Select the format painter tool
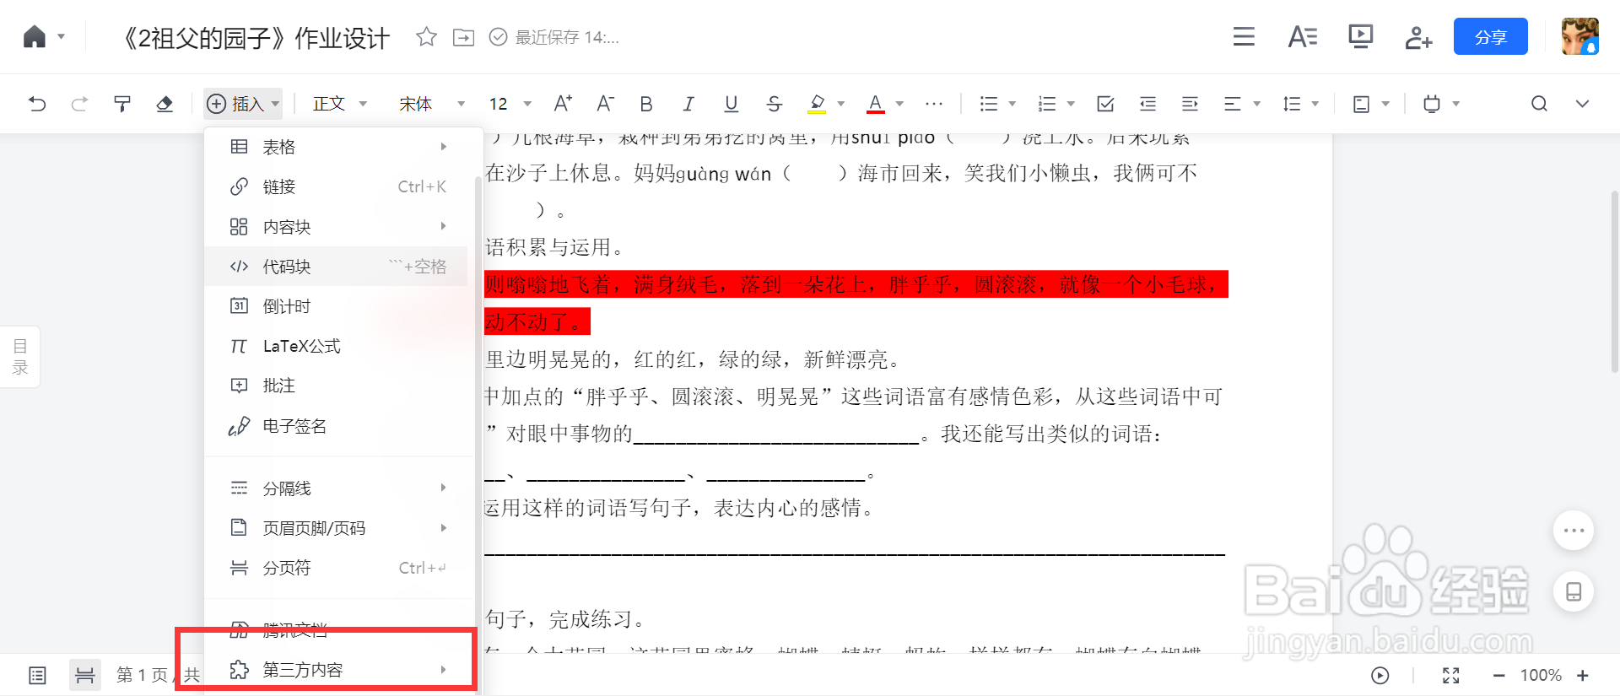 (122, 104)
